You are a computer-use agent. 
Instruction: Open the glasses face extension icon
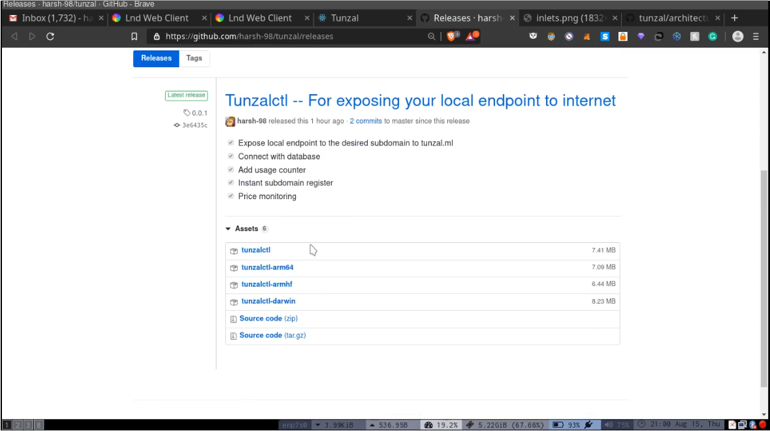pos(551,37)
